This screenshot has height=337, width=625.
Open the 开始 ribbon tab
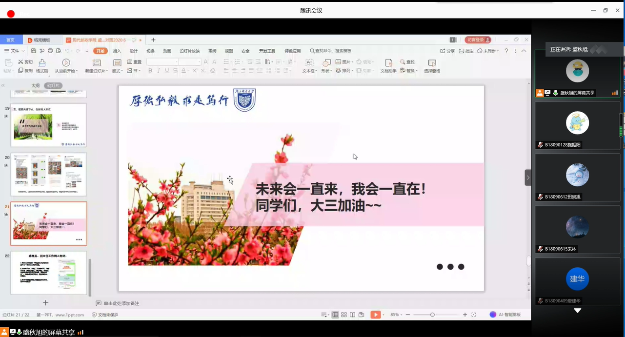101,51
